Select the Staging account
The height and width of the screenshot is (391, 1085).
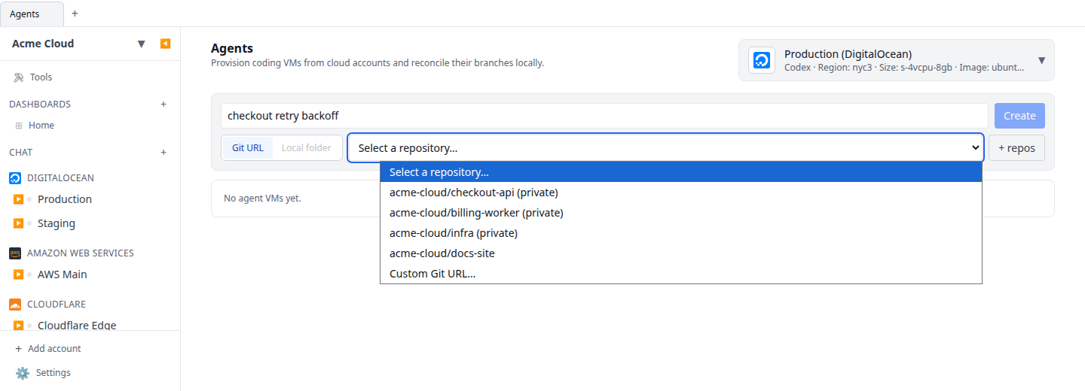tap(57, 223)
